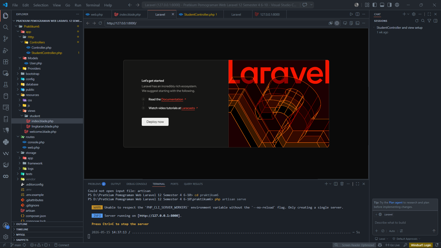Open the Accounts icon in the activity bar
Screen dimensions: 441x248
point(6,225)
